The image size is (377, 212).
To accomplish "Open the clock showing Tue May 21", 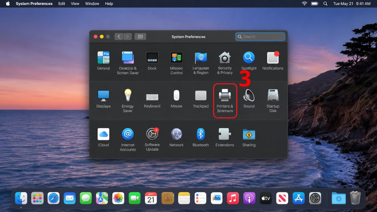I will 352,4.
